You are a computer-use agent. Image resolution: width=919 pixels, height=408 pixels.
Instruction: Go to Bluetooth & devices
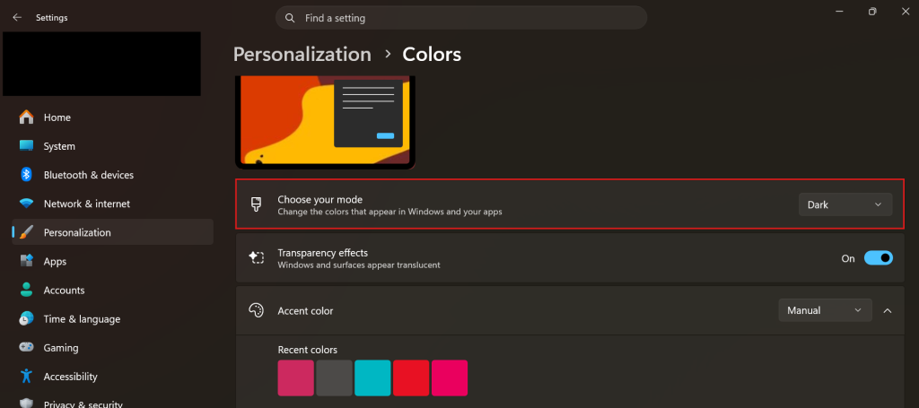point(112,175)
